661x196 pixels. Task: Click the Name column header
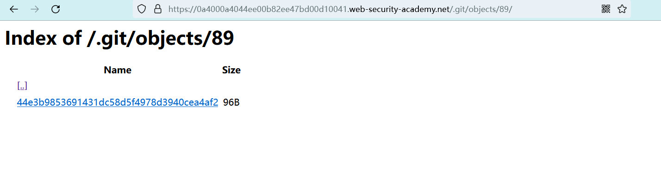(x=118, y=70)
